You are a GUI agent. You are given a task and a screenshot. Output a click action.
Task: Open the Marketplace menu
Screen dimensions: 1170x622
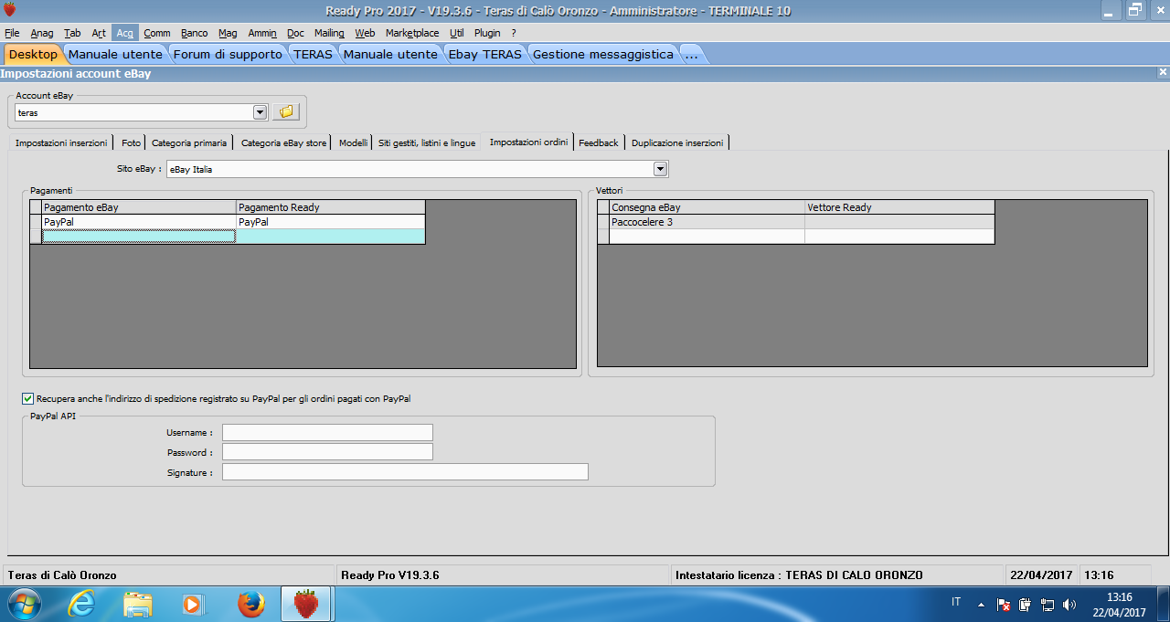(x=412, y=33)
